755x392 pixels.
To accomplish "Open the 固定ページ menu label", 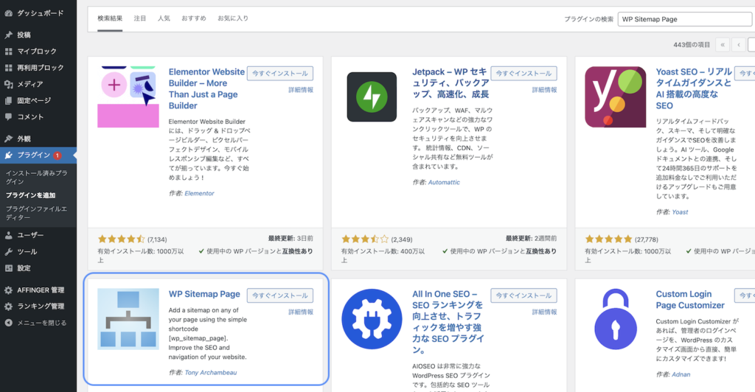I will click(34, 100).
